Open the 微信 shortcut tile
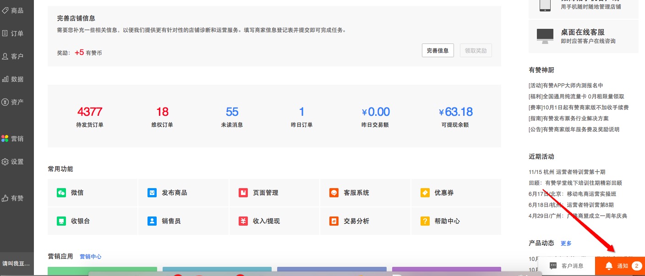Screen dimensions: 645x276 point(93,193)
